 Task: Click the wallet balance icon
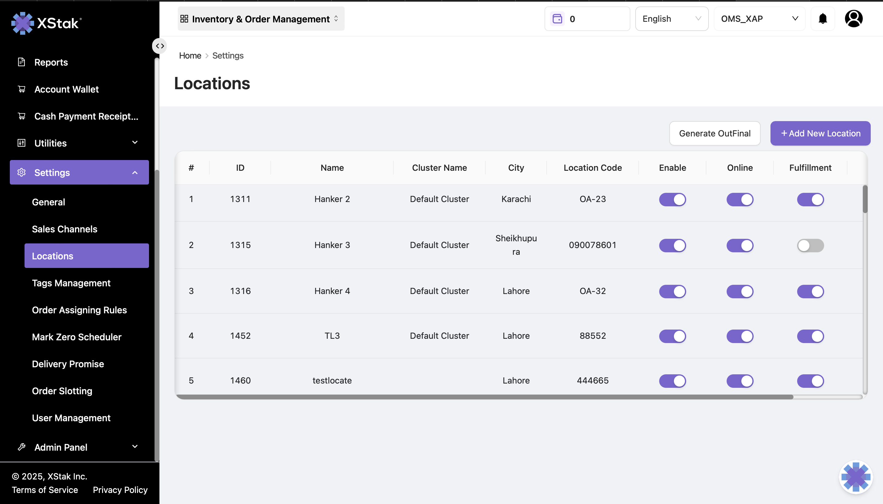(557, 19)
